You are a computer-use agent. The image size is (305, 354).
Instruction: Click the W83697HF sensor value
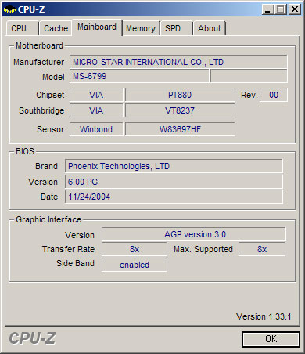tap(180, 129)
